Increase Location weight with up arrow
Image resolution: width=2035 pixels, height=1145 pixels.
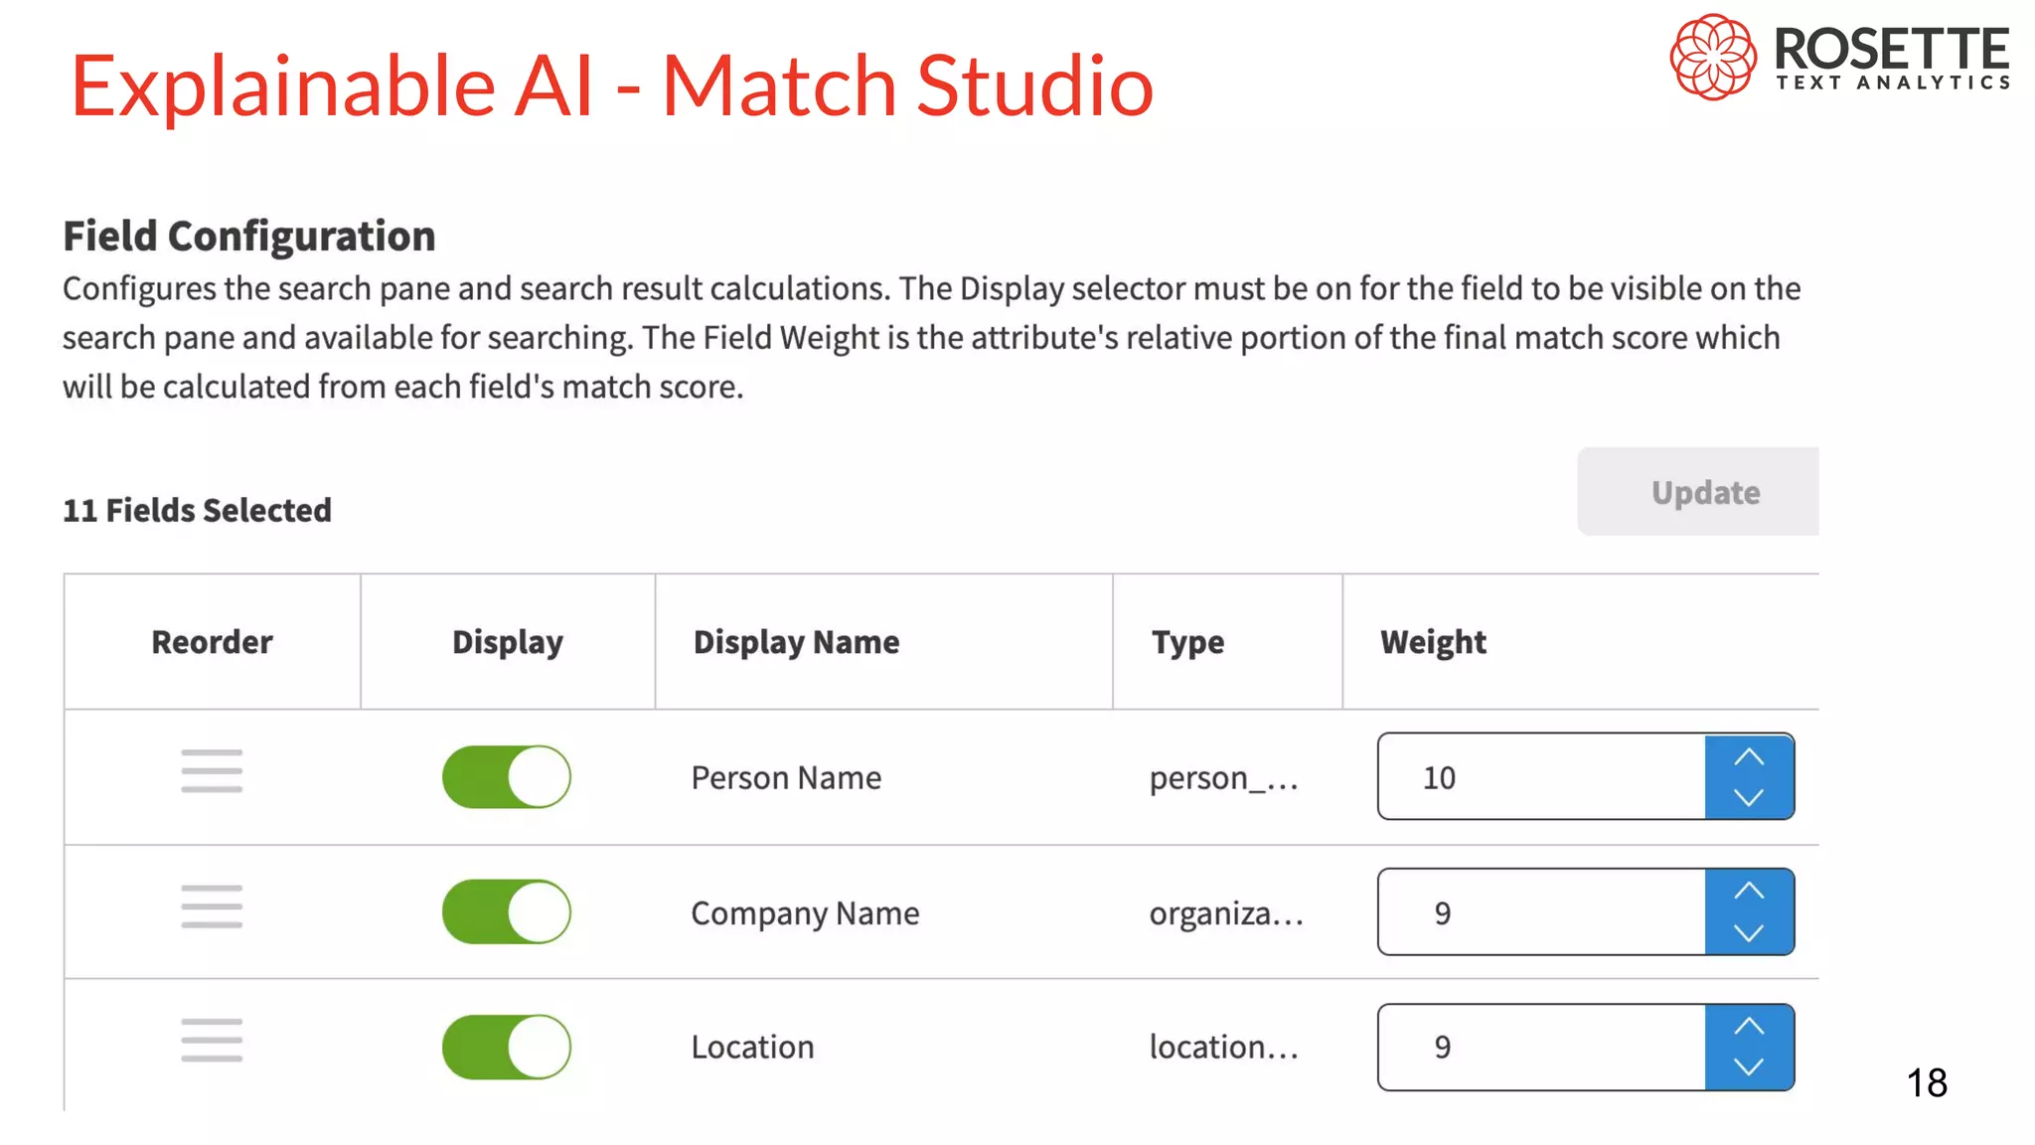1749,1027
